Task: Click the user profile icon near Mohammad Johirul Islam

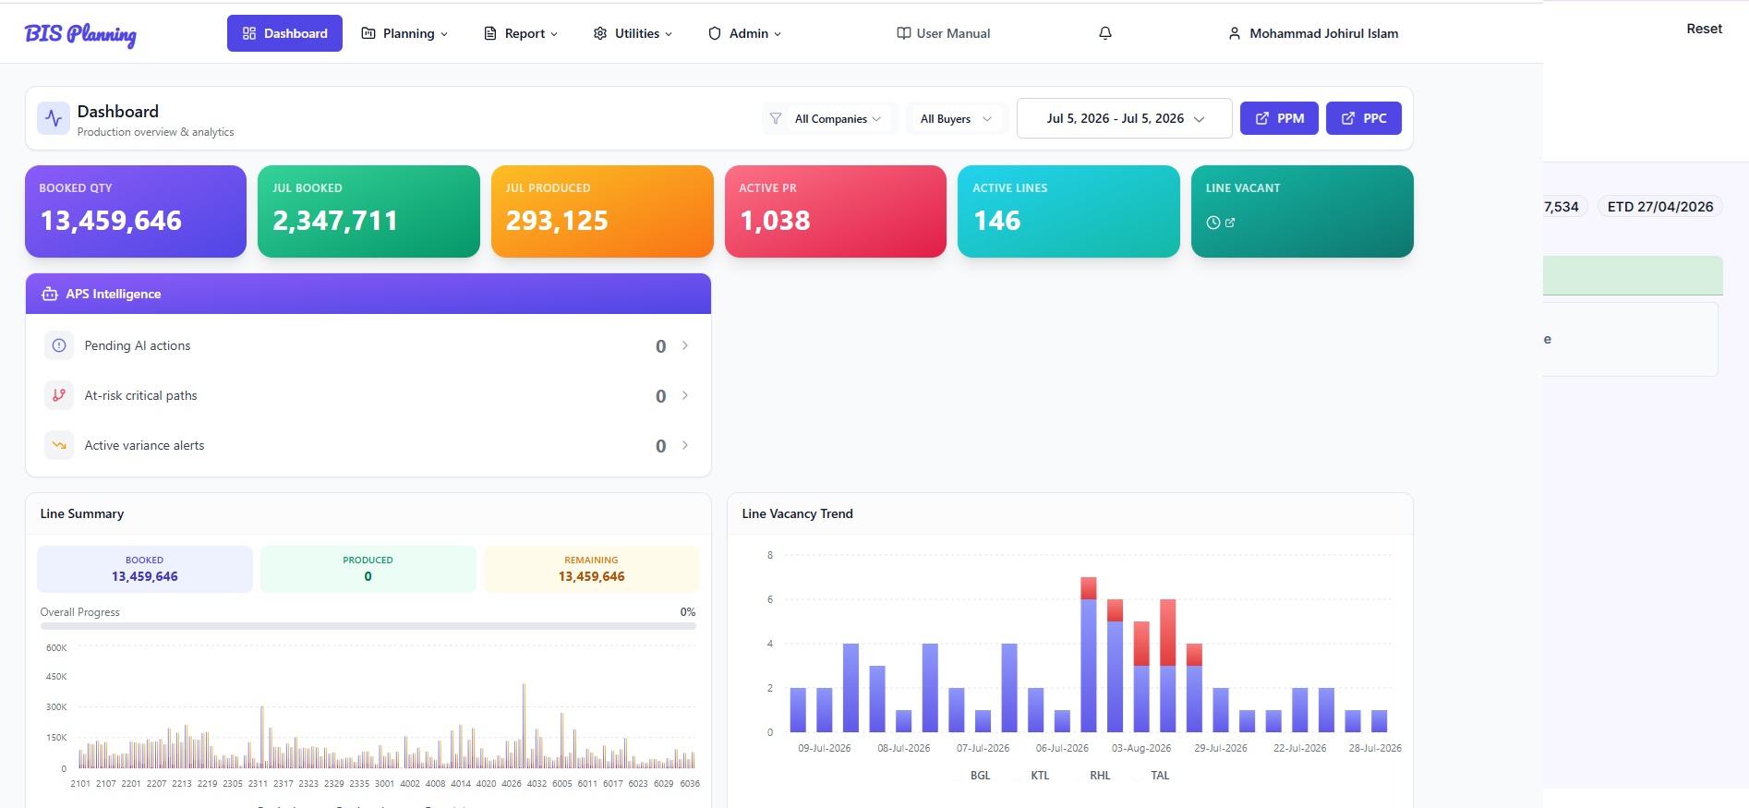Action: 1234,33
